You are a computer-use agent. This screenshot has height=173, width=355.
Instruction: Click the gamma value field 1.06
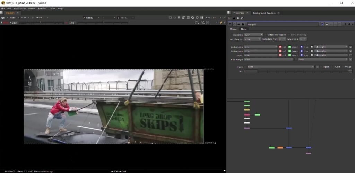tap(72, 22)
